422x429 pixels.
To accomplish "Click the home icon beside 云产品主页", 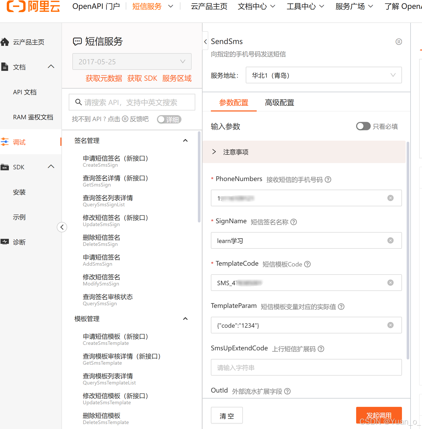I will click(5, 42).
